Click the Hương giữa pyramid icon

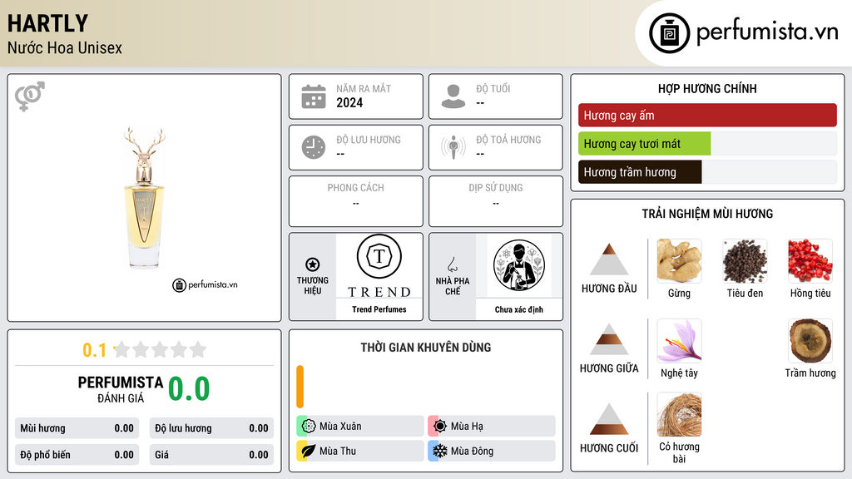tap(609, 339)
